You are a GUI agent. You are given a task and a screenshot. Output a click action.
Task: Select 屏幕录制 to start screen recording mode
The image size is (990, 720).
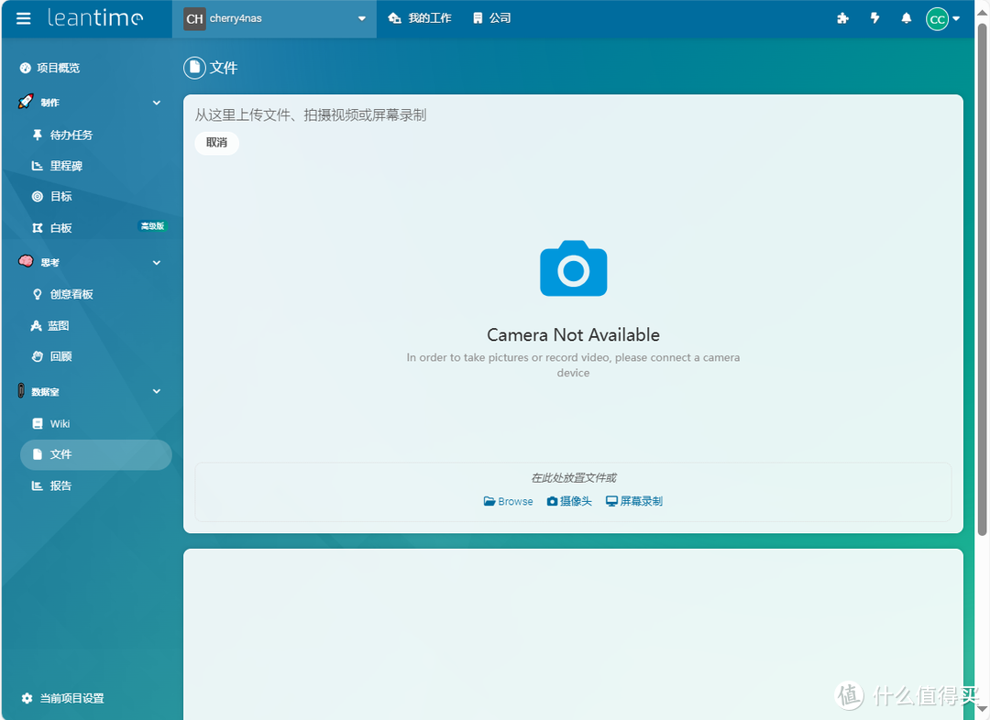[x=633, y=501]
